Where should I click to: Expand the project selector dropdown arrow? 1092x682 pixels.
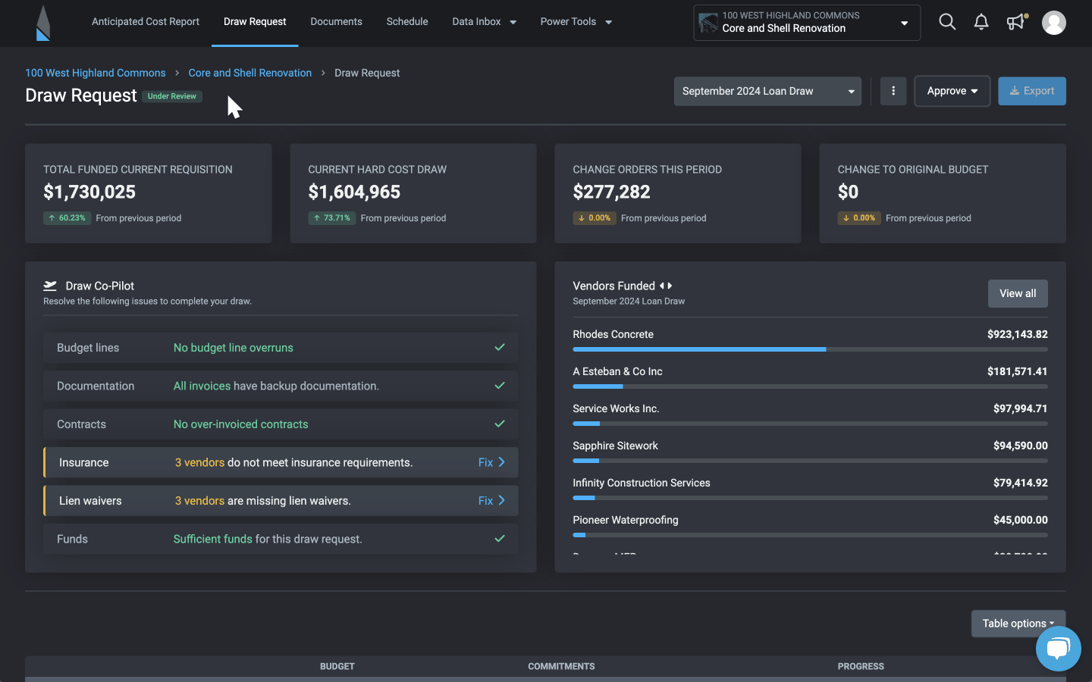[x=904, y=23]
